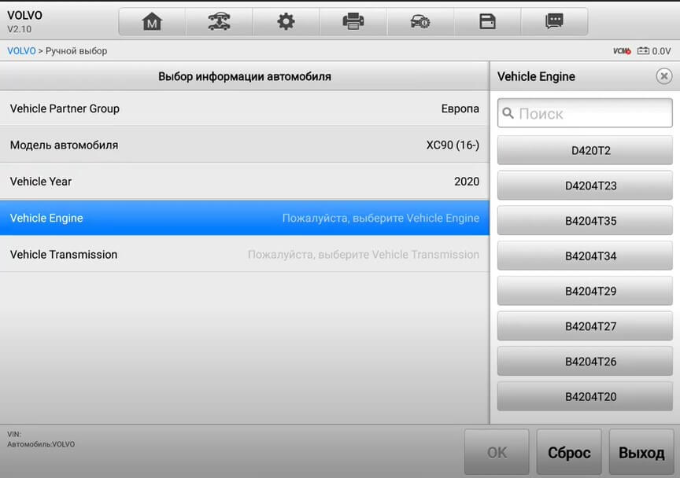Go to the home screen via M icon

pyautogui.click(x=152, y=21)
